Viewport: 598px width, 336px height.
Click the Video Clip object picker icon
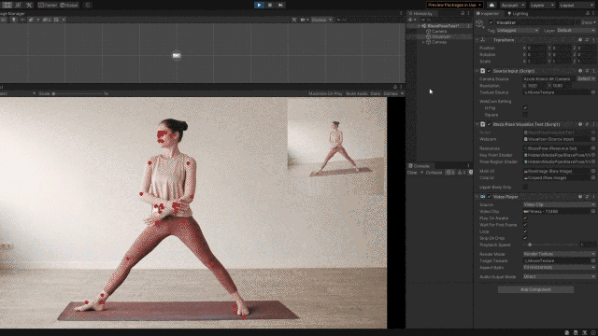(x=593, y=212)
